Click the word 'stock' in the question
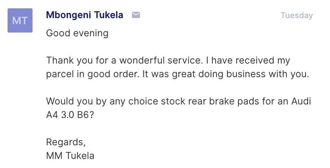This screenshot has width=330, height=168. pos(173,101)
